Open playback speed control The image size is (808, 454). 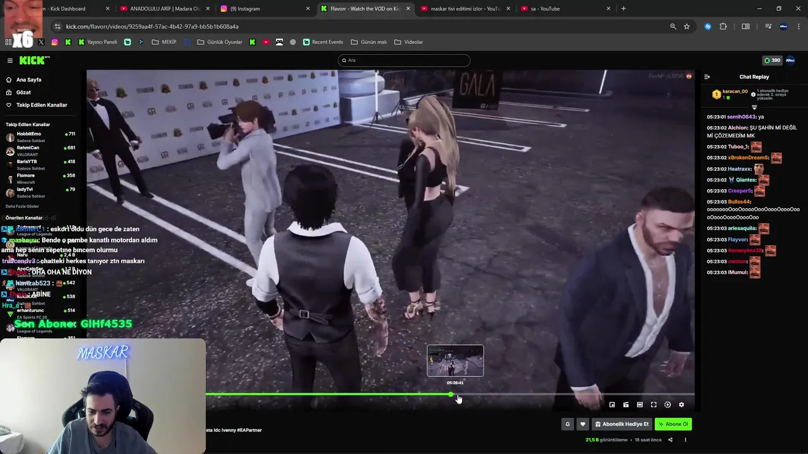tap(667, 405)
